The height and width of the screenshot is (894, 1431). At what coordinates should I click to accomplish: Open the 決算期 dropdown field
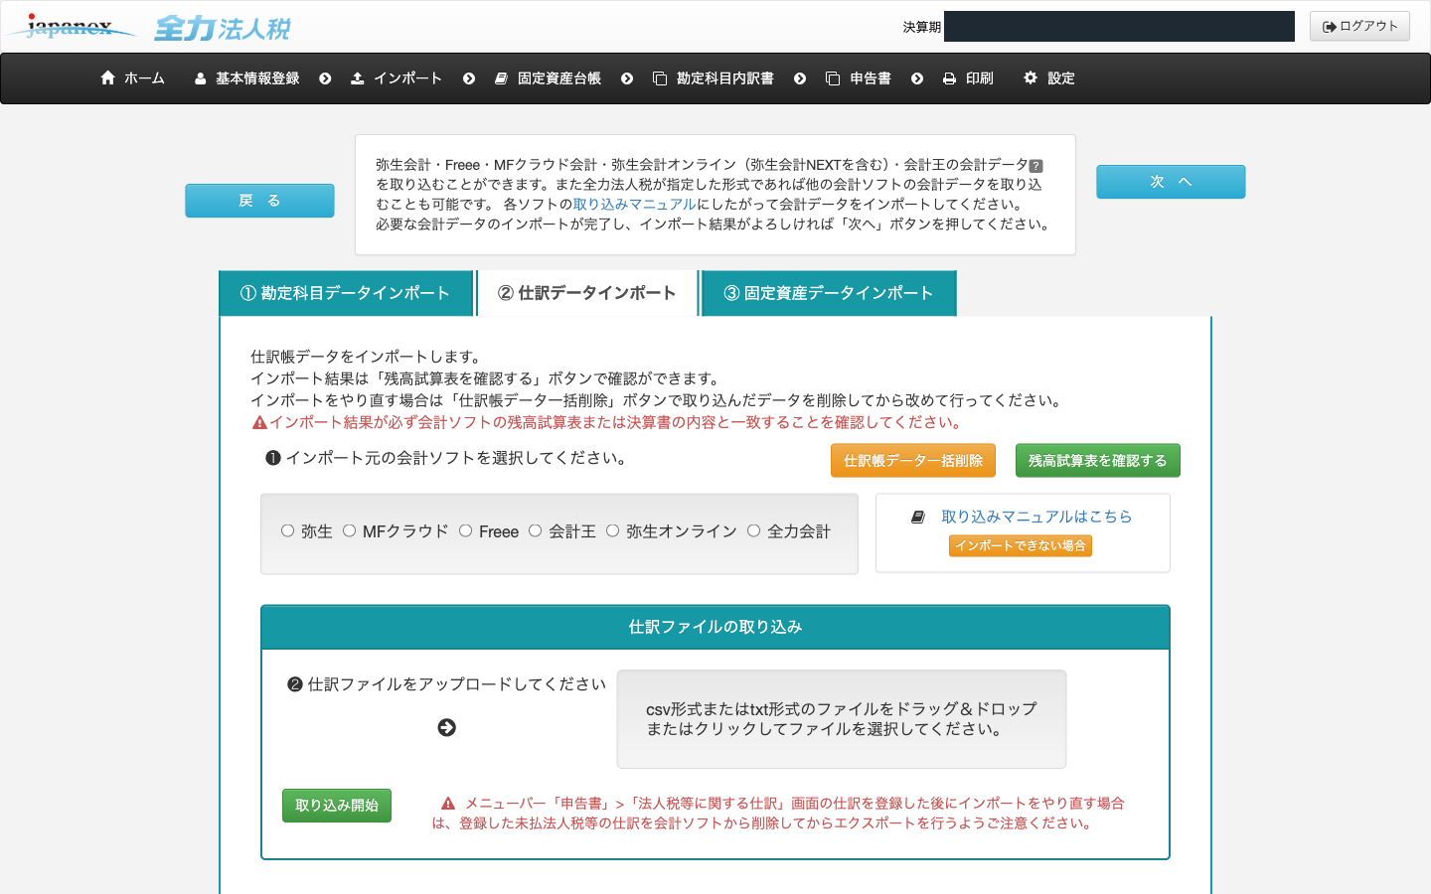1119,27
